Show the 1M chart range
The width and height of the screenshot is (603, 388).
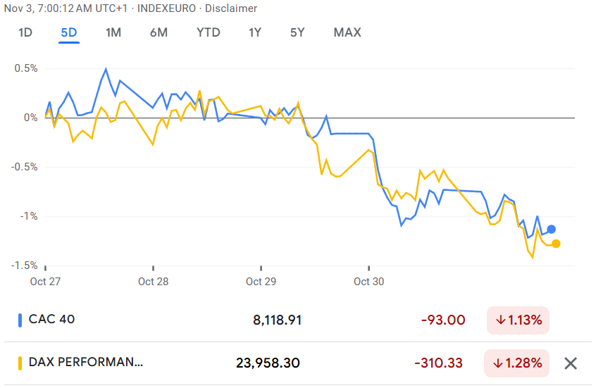point(113,32)
